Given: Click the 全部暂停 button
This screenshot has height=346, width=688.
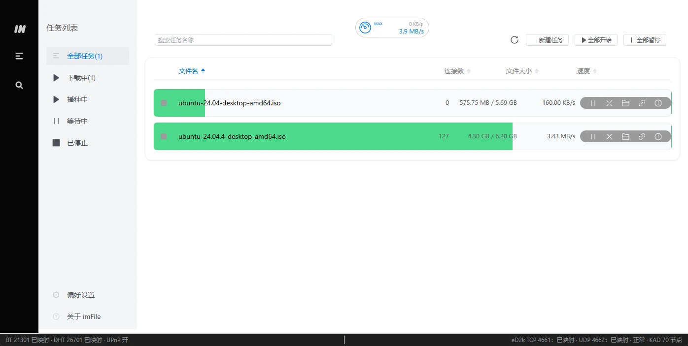Looking at the screenshot, I should (645, 40).
